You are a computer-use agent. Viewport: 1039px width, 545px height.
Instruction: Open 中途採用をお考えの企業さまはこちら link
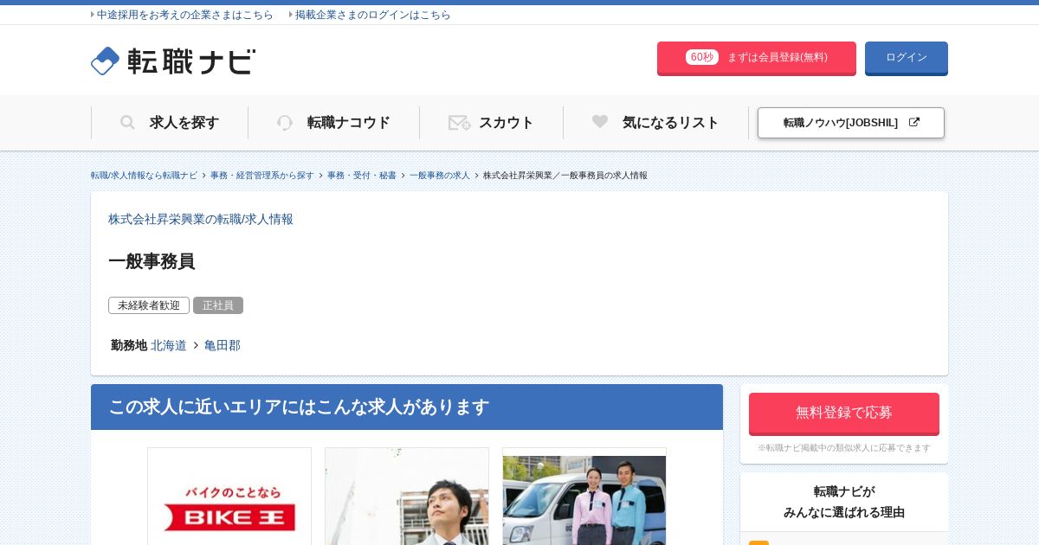(x=184, y=15)
